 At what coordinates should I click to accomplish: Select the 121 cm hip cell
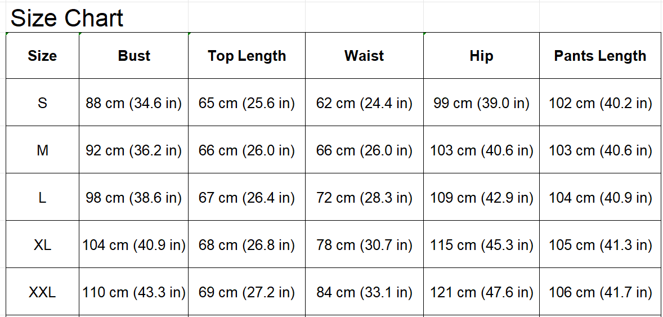pyautogui.click(x=481, y=292)
